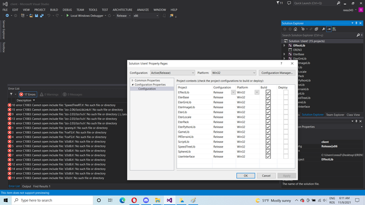Image resolution: width=365 pixels, height=205 pixels.
Task: Click the Undo toolbar icon
Action: click(48, 15)
